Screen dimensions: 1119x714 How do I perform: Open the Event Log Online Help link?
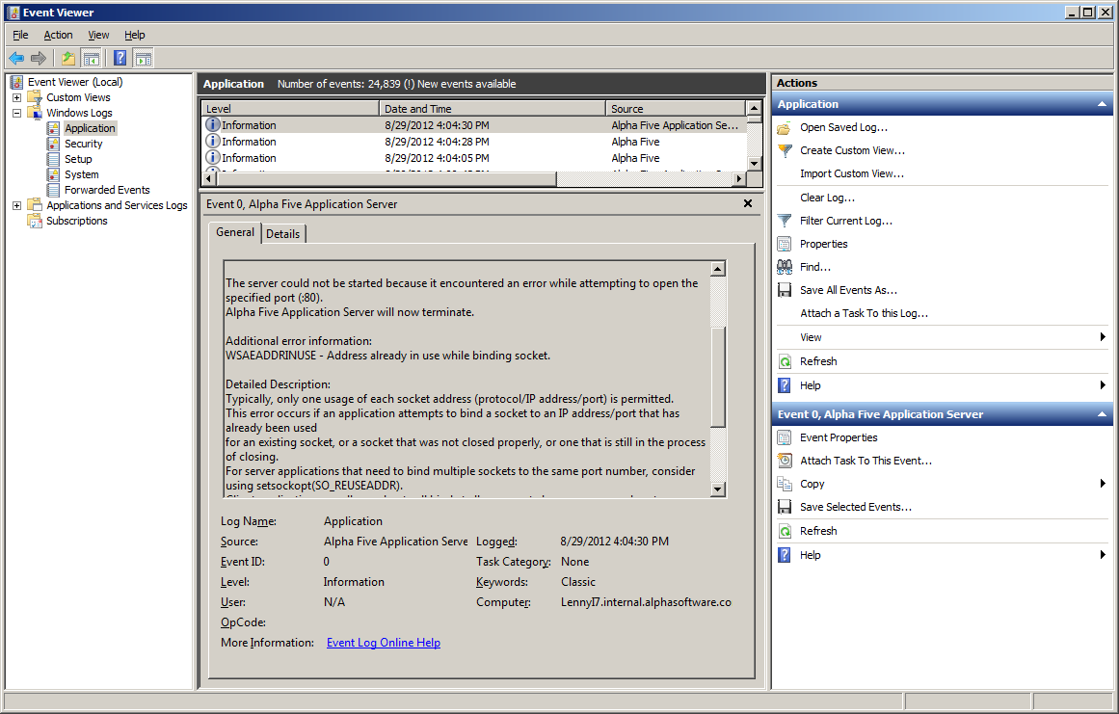(384, 643)
